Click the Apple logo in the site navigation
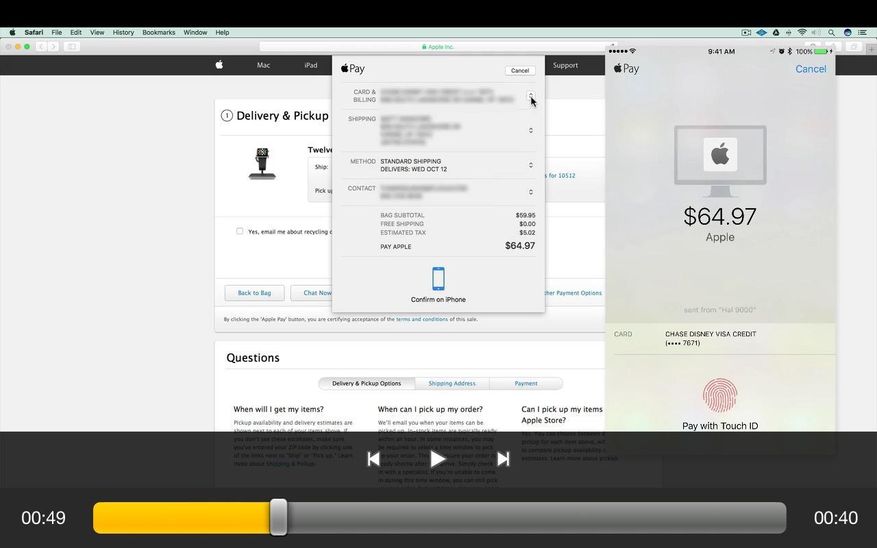Image resolution: width=877 pixels, height=548 pixels. click(x=219, y=65)
